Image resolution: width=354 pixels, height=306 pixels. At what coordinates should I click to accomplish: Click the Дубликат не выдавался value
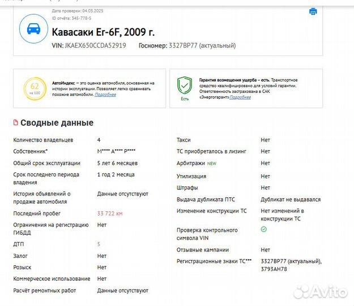coord(291,199)
